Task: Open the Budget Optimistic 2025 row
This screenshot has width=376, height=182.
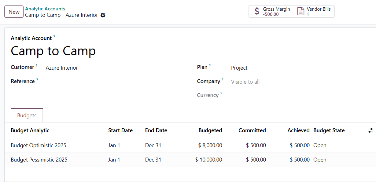Action: pyautogui.click(x=39, y=145)
